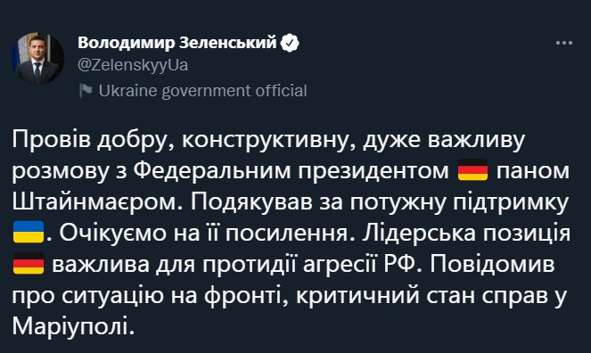Click the government flag icon beside the label
Screen dimensions: 591x353
[86, 91]
